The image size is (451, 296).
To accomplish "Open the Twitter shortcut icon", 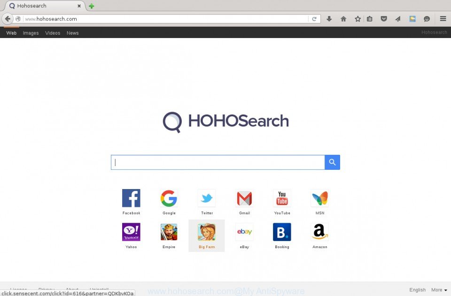I will [x=207, y=198].
